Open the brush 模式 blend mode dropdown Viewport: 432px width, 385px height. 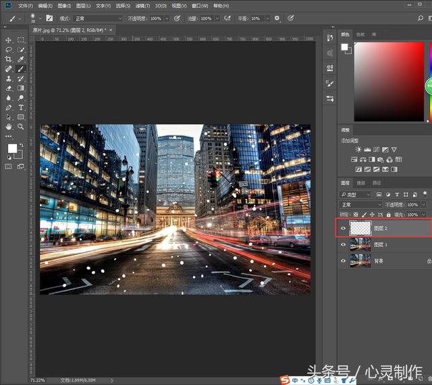point(98,18)
